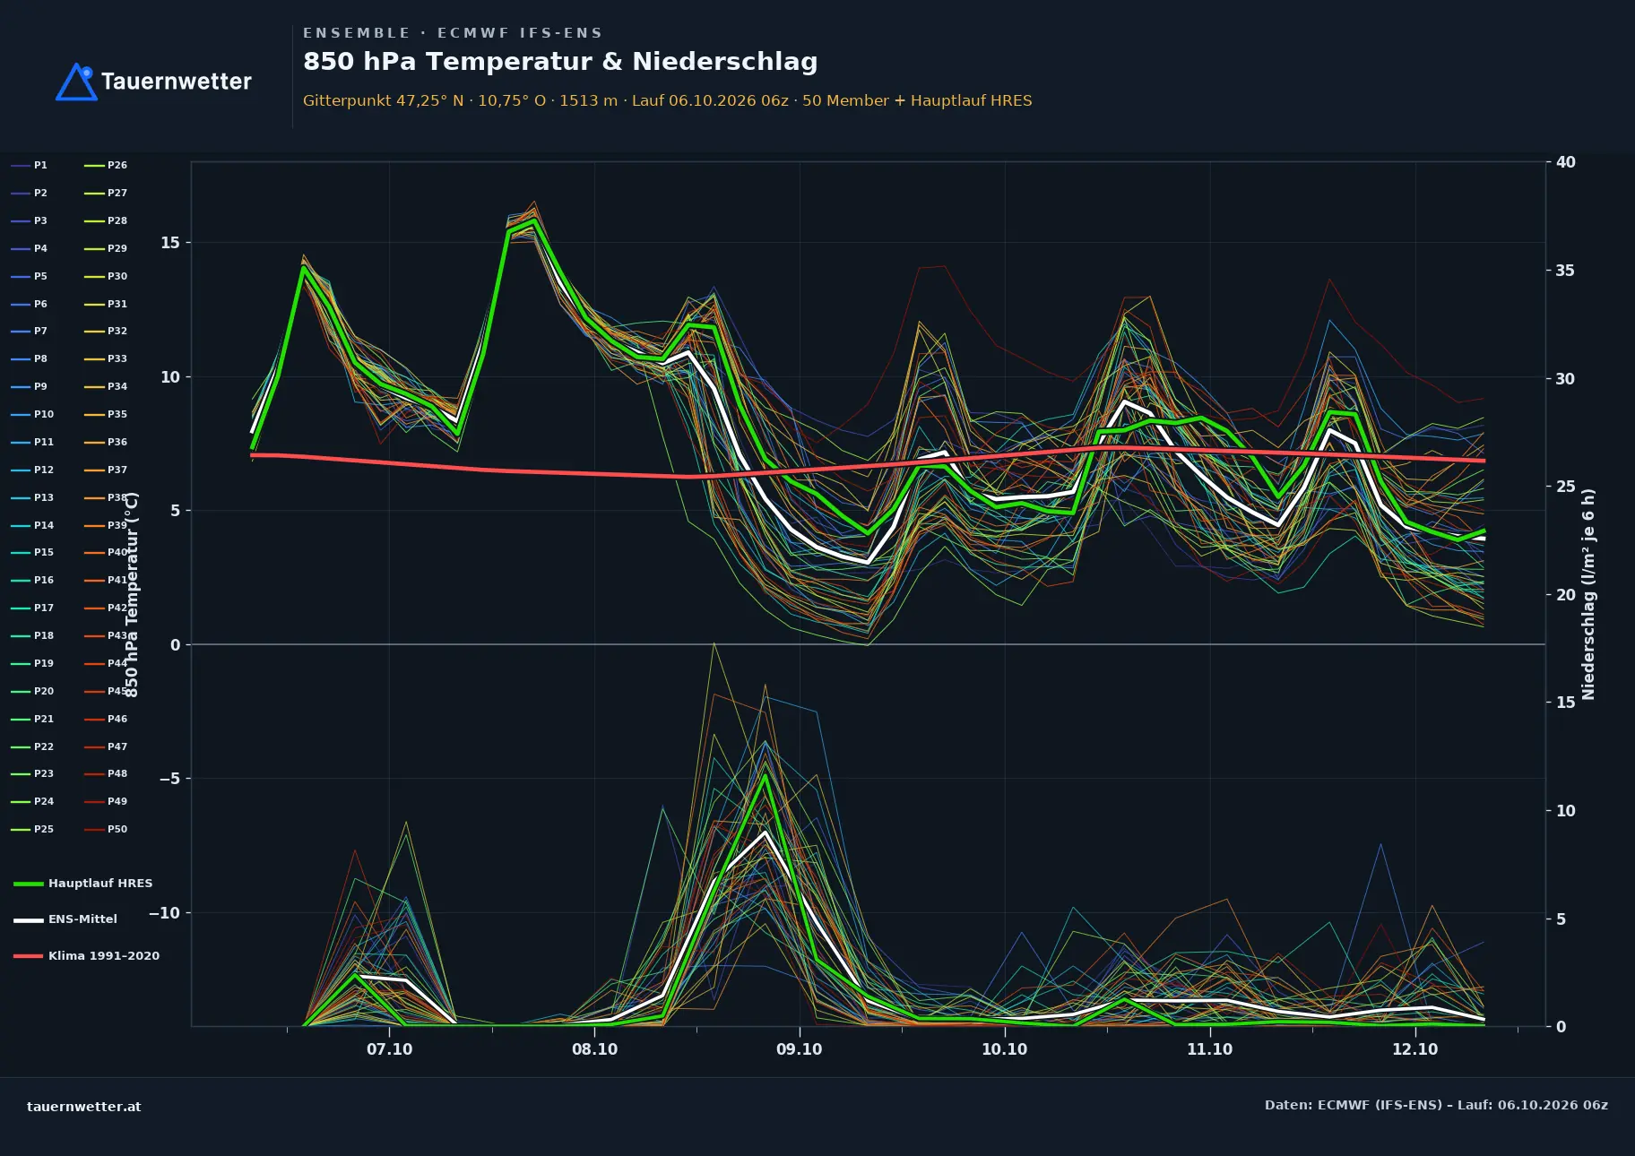Click the 'Daten: ECMWF (IFS-ENS)' footer note
This screenshot has width=1635, height=1156.
point(1436,1106)
